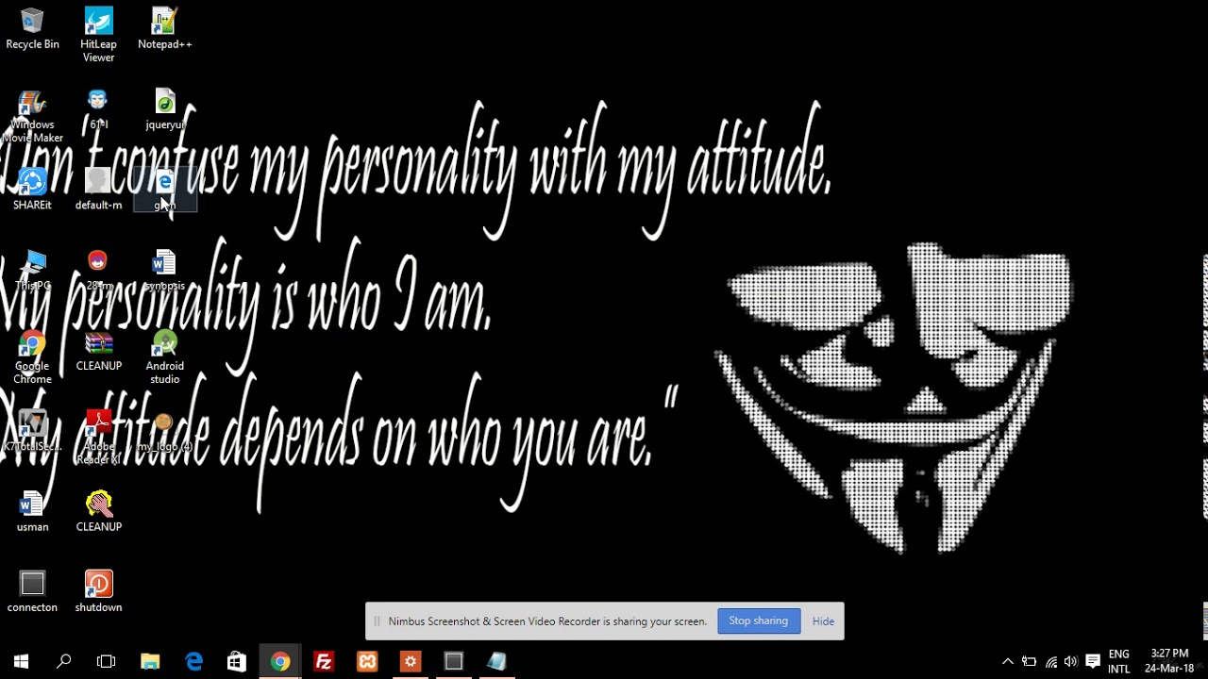The height and width of the screenshot is (679, 1208).
Task: Select the This PC desktop icon
Action: (32, 270)
